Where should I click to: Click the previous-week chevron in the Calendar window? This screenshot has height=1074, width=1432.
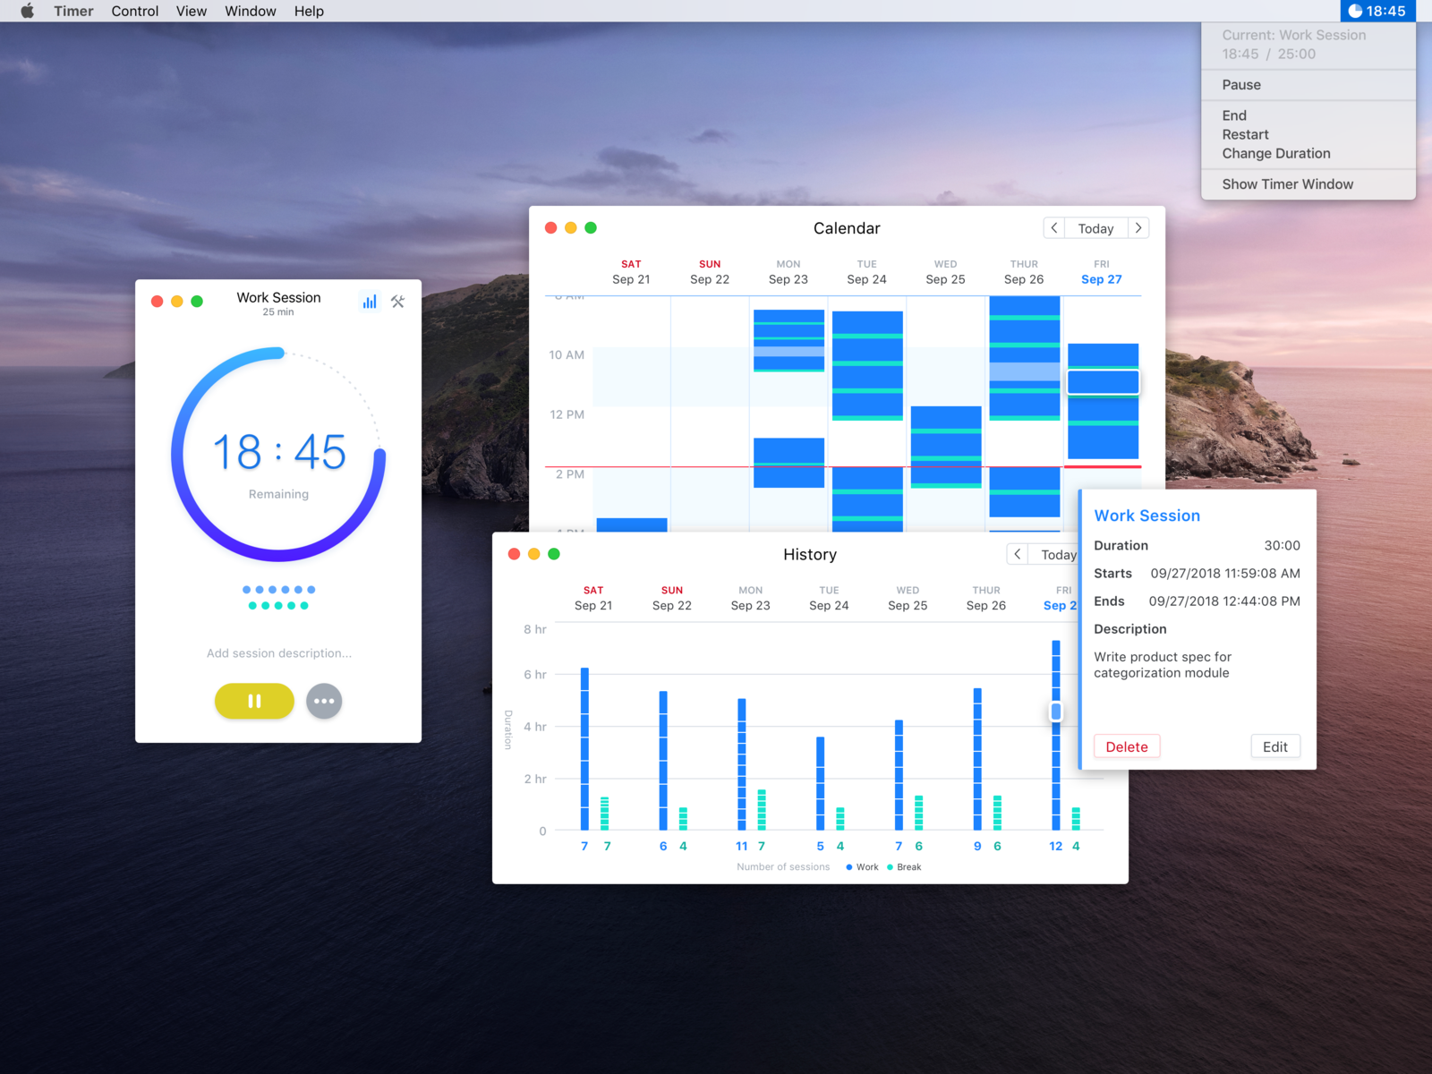(x=1054, y=228)
